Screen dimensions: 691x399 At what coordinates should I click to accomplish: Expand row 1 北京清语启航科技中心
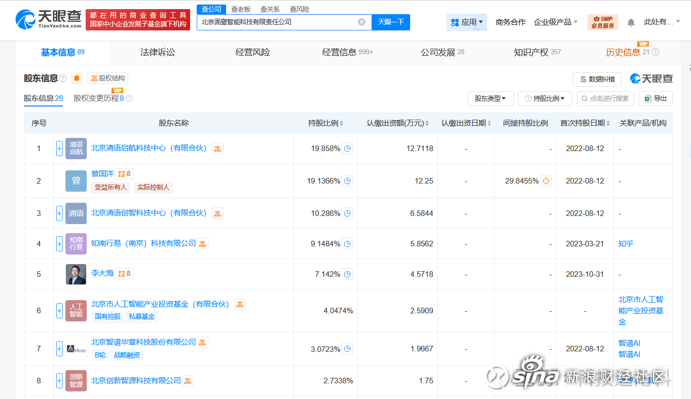tap(59, 149)
